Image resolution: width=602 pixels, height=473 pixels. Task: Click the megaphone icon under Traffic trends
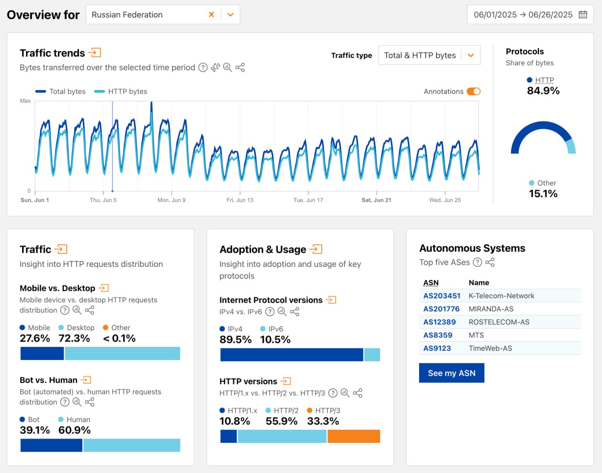click(x=215, y=67)
